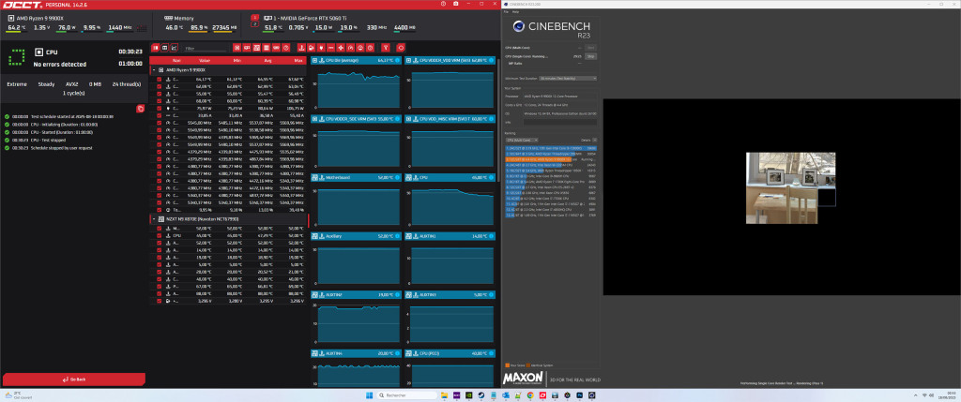Click blue circle on CPU (PECI) graph

tap(491, 353)
